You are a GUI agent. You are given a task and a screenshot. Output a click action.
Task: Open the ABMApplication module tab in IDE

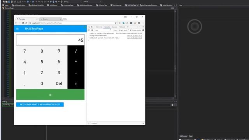coord(18,5)
